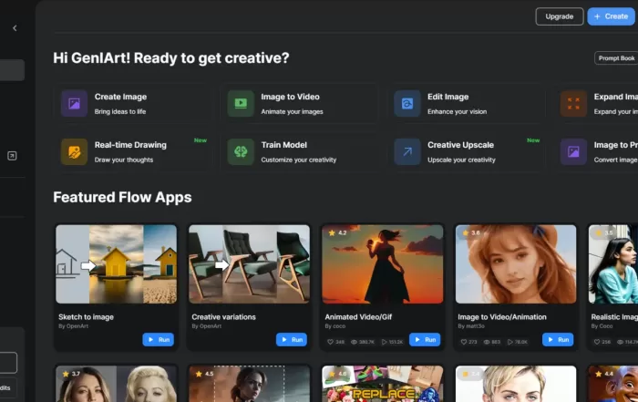Viewport: 638px width, 402px height.
Task: Click the blue Edit Image icon
Action: tap(406, 103)
